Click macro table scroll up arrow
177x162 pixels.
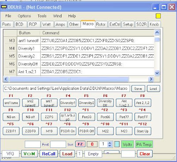[157, 32]
